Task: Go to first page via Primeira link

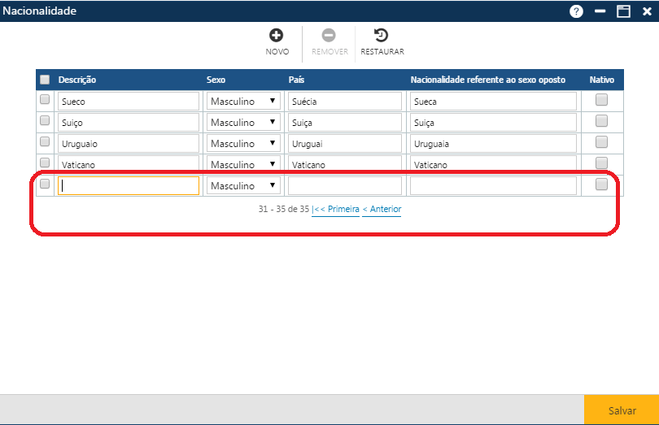Action: pyautogui.click(x=335, y=210)
